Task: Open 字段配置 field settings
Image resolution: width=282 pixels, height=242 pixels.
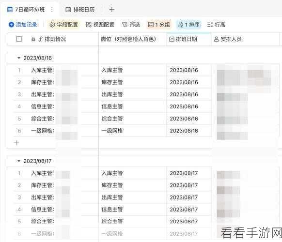Action: click(63, 25)
